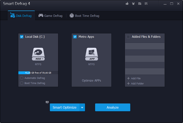
Task: Click the Local Disk (C:) label
Action: 35,37
